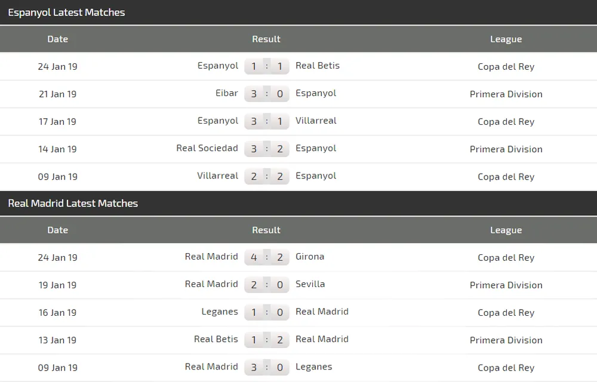The height and width of the screenshot is (382, 597).
Task: Click the 2:0 score of Real Madrid vs Sevilla
Action: pyautogui.click(x=266, y=285)
